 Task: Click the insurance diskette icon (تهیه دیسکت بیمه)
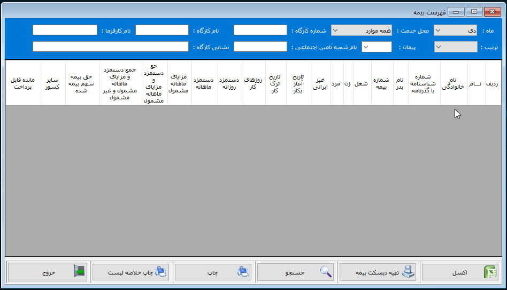pyautogui.click(x=409, y=272)
